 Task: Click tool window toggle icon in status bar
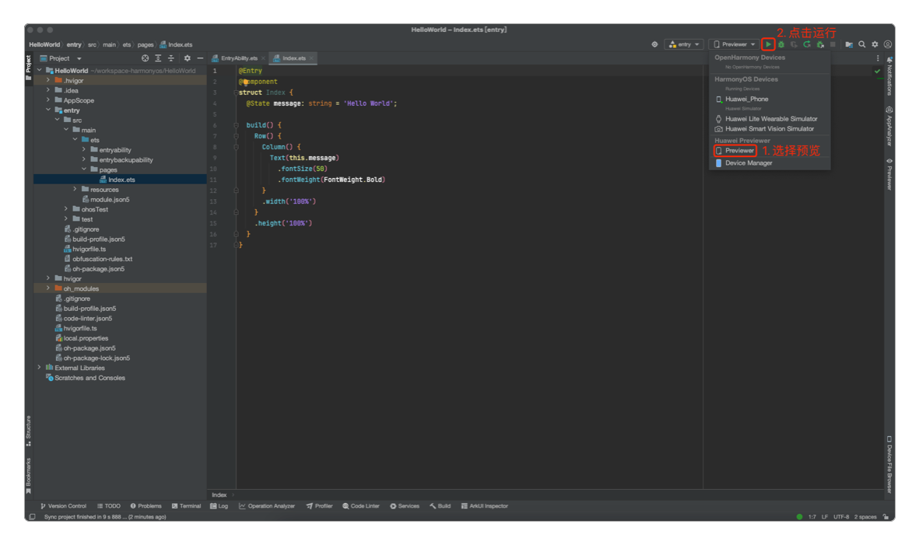click(x=32, y=517)
